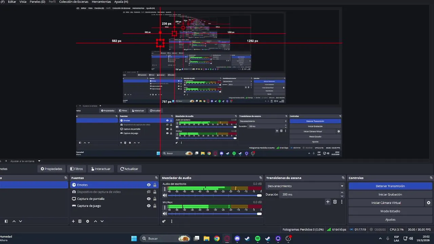The width and height of the screenshot is (434, 244).
Task: Click the Interactuar button
Action: tap(101, 169)
